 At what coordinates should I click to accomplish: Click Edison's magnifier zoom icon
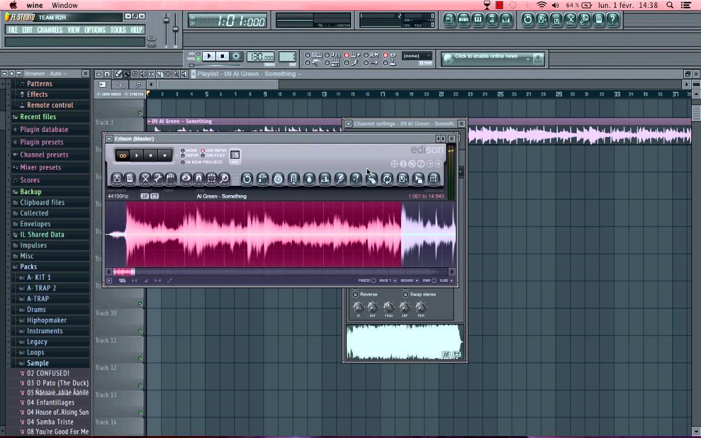pos(225,179)
